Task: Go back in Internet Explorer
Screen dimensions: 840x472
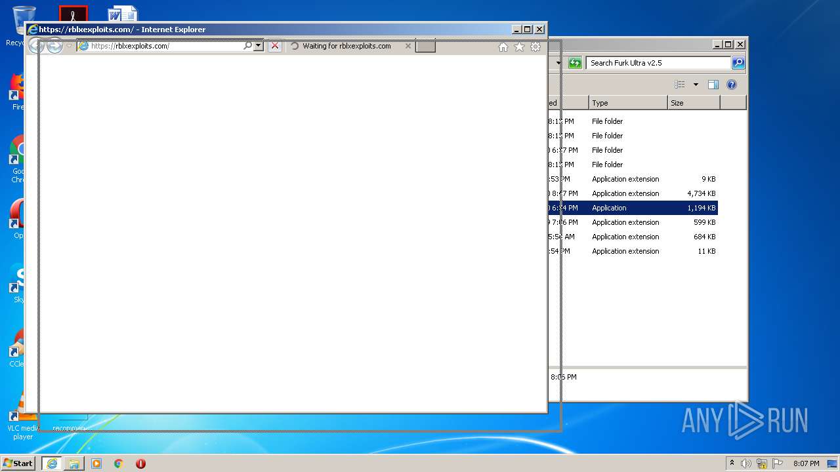Action: tap(36, 46)
